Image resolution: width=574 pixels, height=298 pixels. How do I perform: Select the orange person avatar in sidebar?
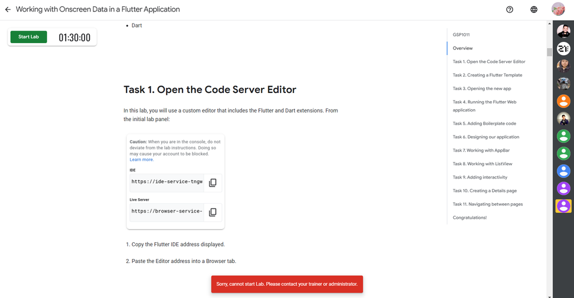point(564,101)
